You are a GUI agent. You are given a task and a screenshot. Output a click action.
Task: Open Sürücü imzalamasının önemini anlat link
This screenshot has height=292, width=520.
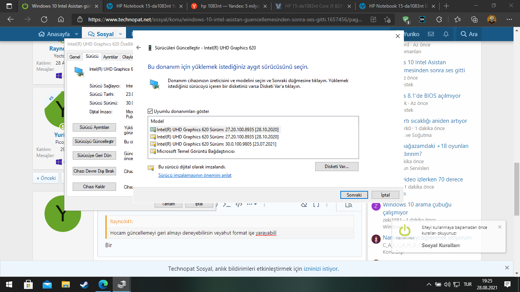[195, 175]
